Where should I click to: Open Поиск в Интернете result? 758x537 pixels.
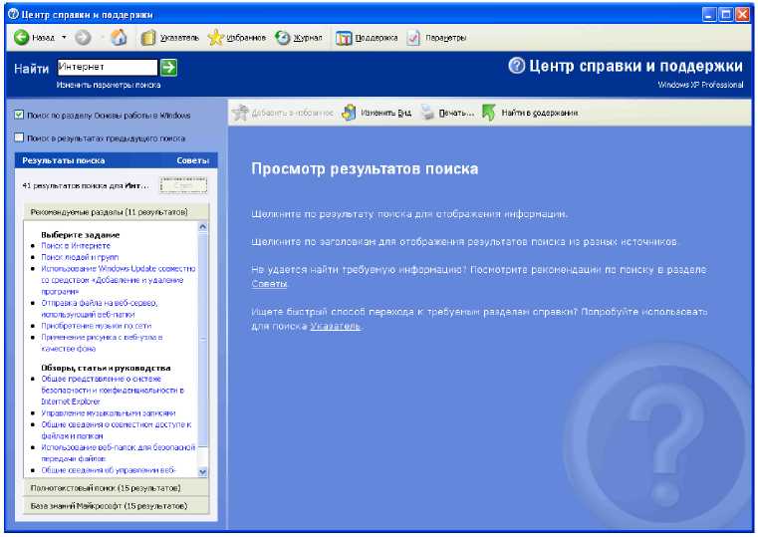point(76,245)
